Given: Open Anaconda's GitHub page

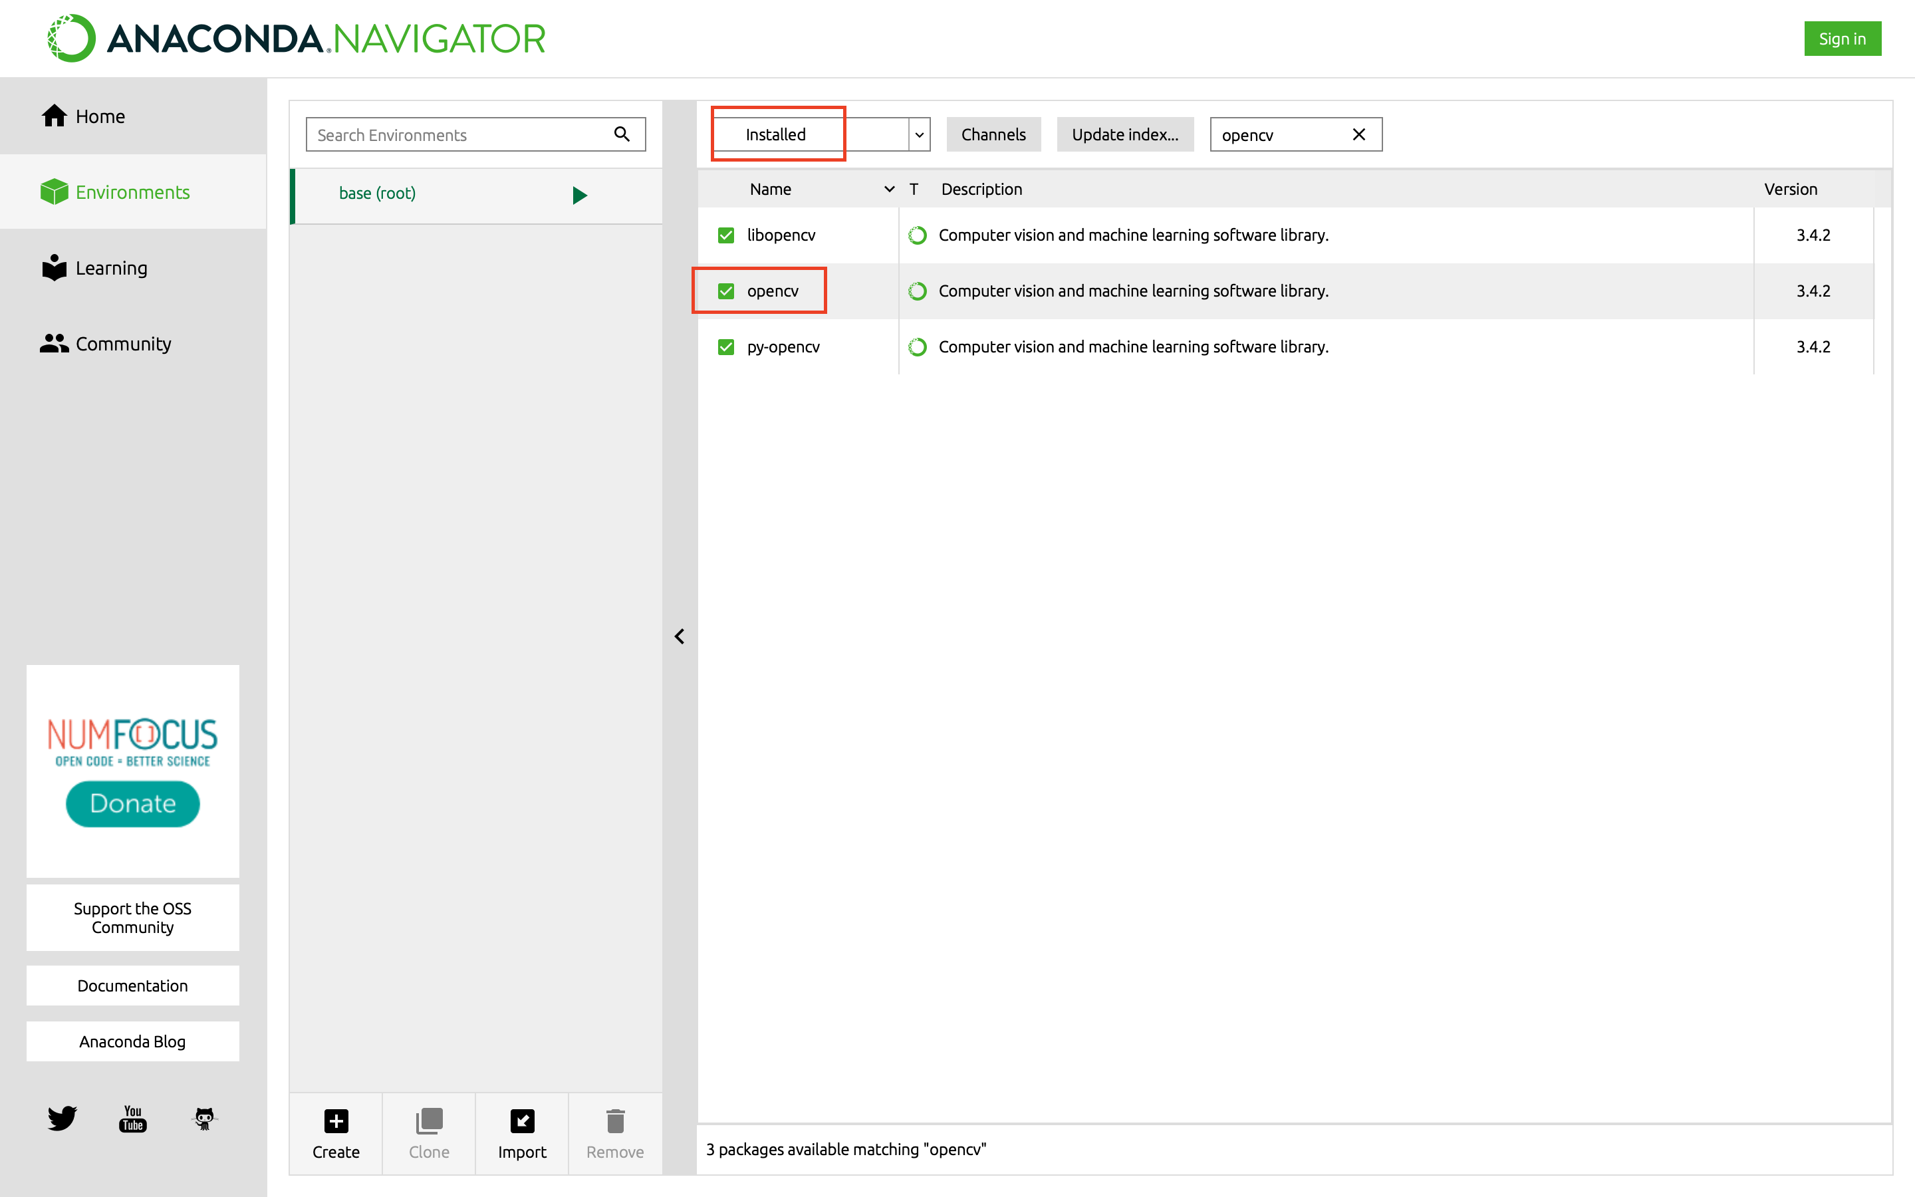Looking at the screenshot, I should click(203, 1119).
